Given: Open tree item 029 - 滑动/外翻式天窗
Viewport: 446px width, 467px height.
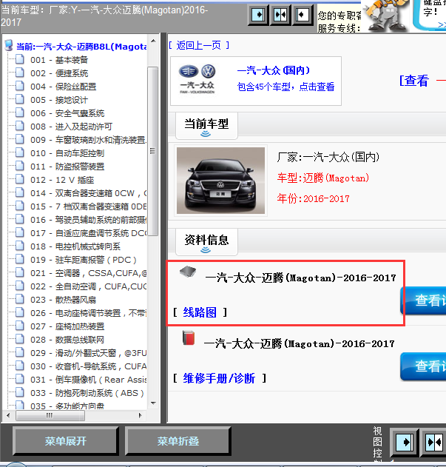Looking at the screenshot, I should (x=89, y=353).
